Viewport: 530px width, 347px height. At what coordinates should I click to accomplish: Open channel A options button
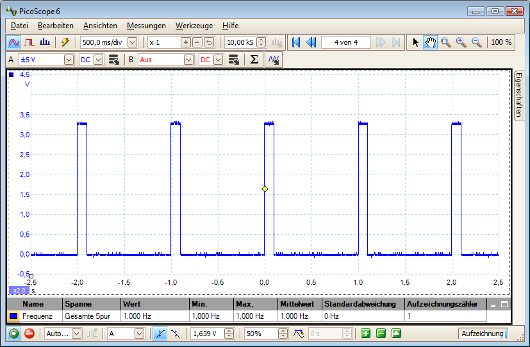[114, 60]
